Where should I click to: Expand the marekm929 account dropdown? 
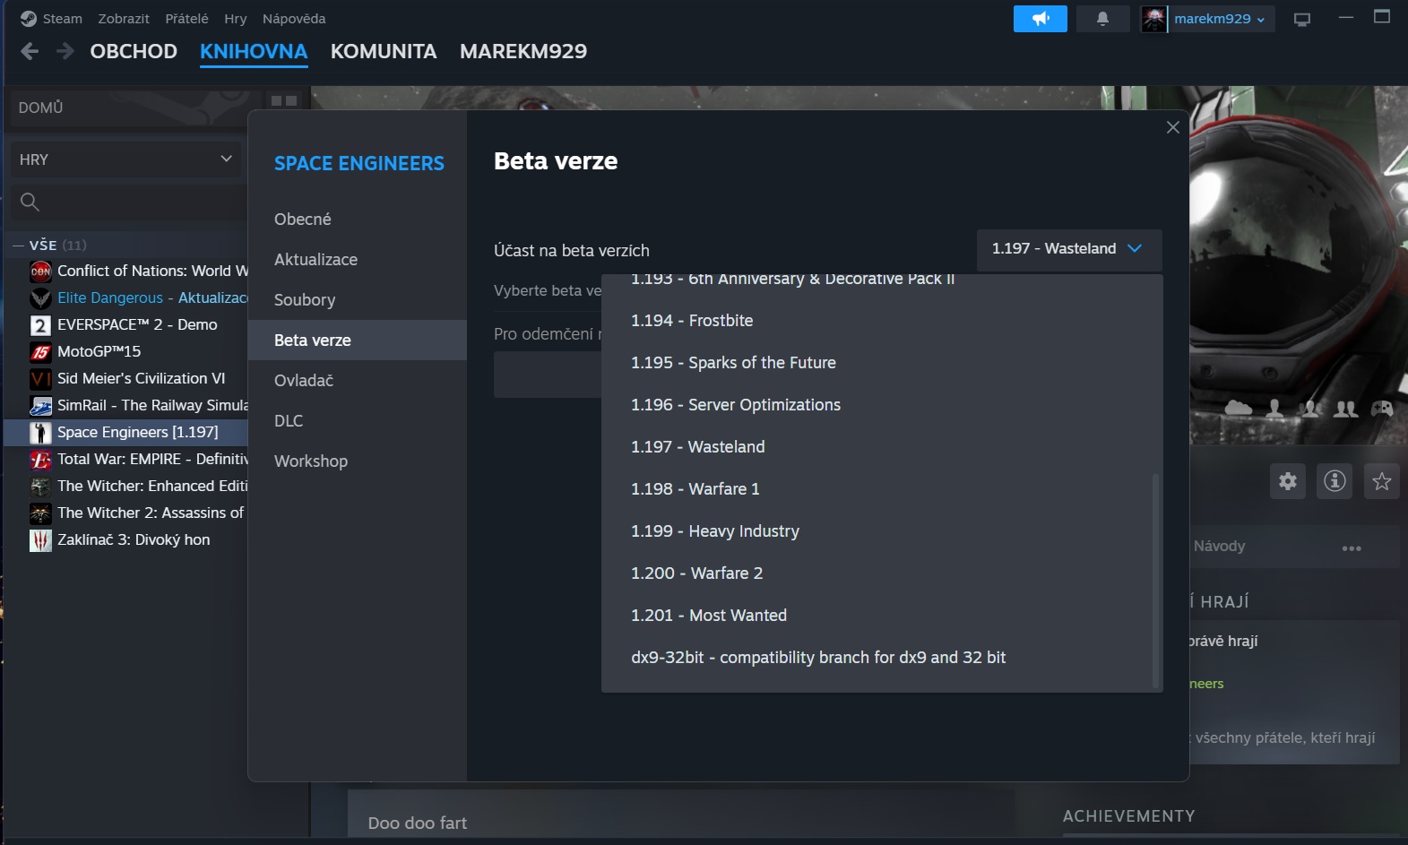click(1219, 19)
